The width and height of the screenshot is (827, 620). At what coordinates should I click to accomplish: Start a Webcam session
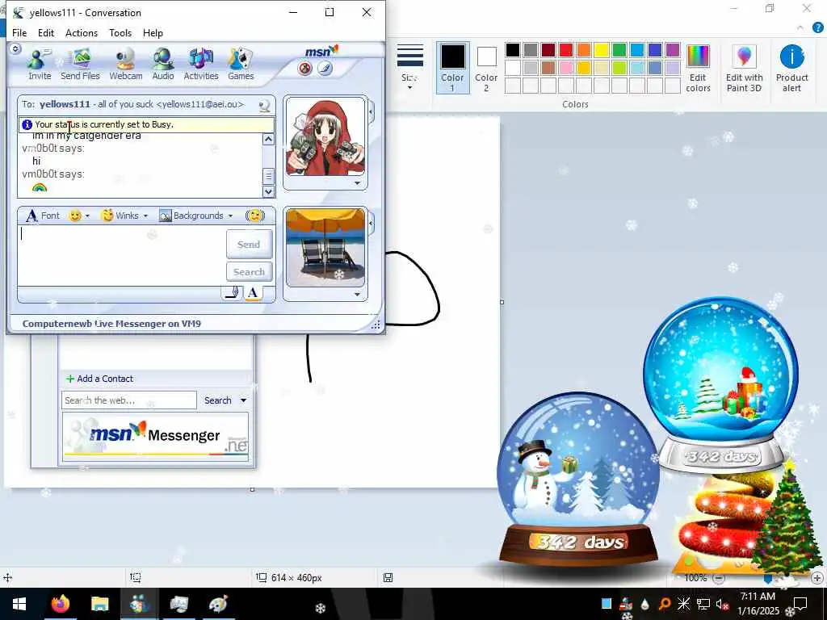coord(125,65)
